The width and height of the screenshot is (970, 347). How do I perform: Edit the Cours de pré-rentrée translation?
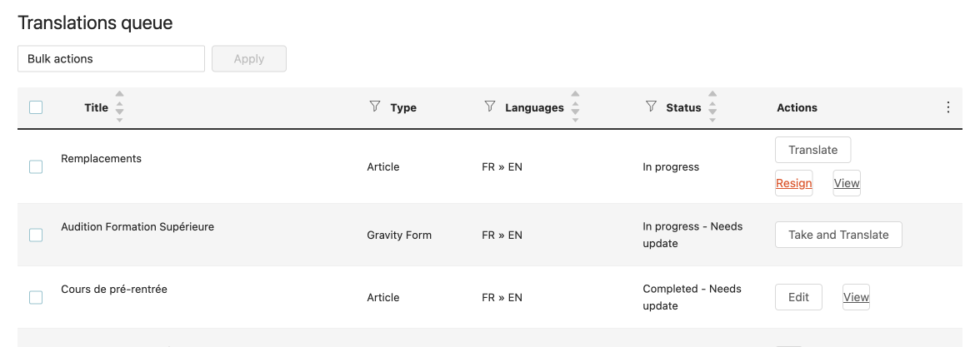click(x=798, y=298)
